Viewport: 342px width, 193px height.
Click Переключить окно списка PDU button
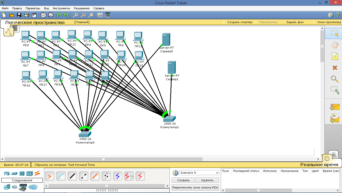tap(195, 187)
